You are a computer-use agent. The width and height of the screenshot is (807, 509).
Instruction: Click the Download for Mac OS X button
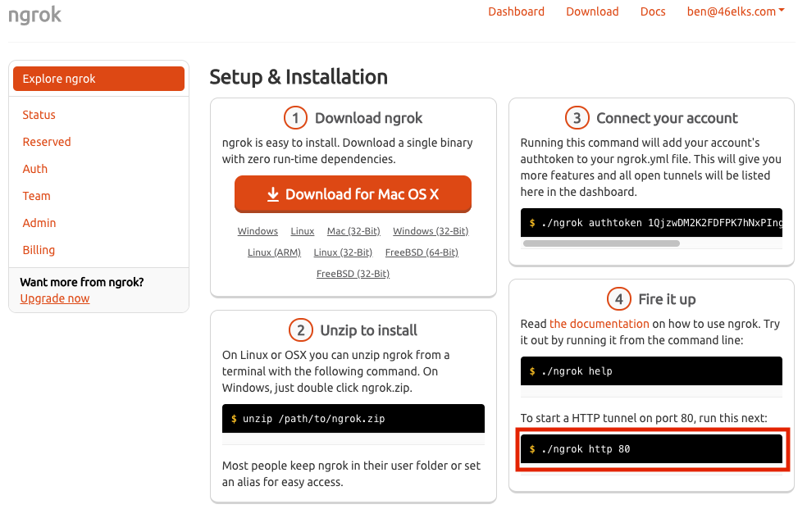(353, 194)
